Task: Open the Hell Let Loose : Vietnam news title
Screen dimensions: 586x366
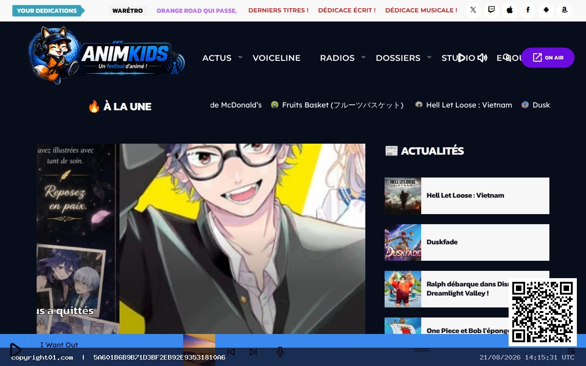Action: (x=465, y=195)
